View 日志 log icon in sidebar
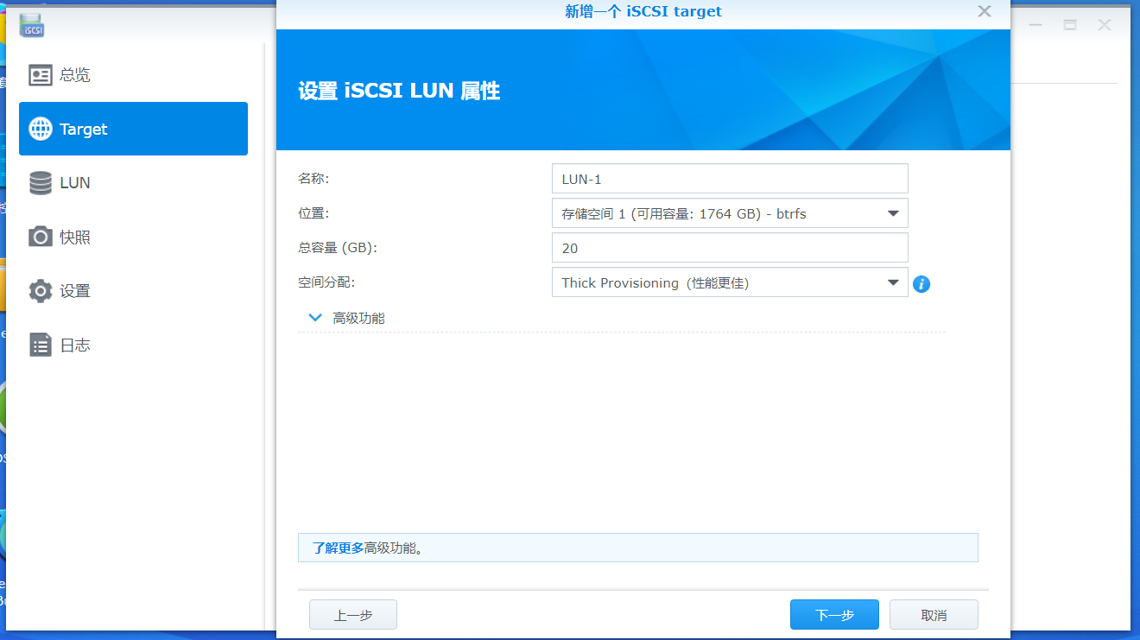 (41, 345)
